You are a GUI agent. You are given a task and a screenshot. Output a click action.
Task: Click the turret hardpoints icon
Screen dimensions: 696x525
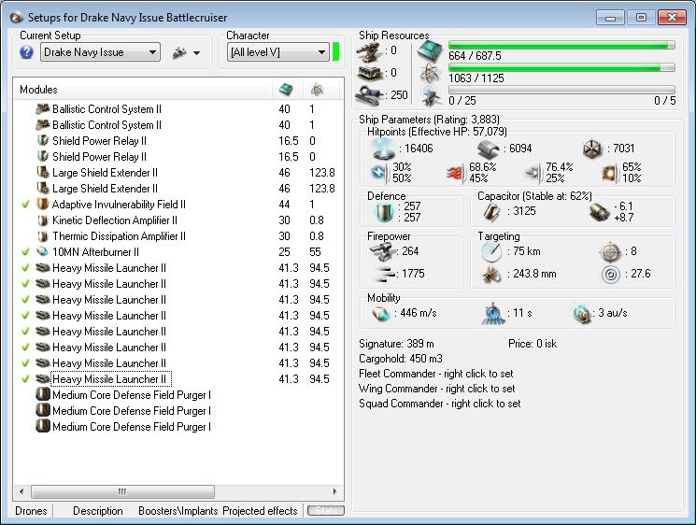[x=369, y=53]
